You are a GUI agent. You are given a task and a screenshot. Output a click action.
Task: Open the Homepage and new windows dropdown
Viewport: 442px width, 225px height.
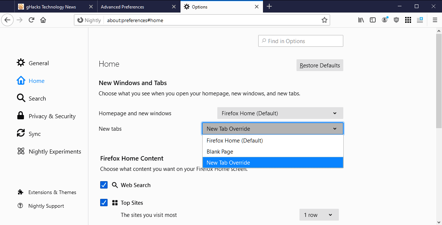coord(280,113)
